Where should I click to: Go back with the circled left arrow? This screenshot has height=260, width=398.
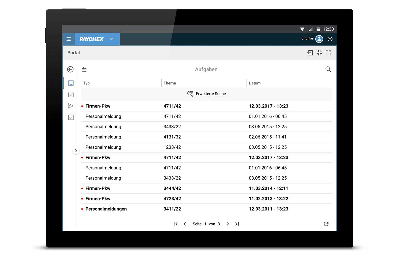(x=70, y=69)
